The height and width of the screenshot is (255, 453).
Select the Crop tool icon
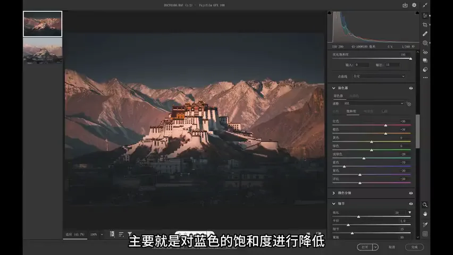coord(425,25)
